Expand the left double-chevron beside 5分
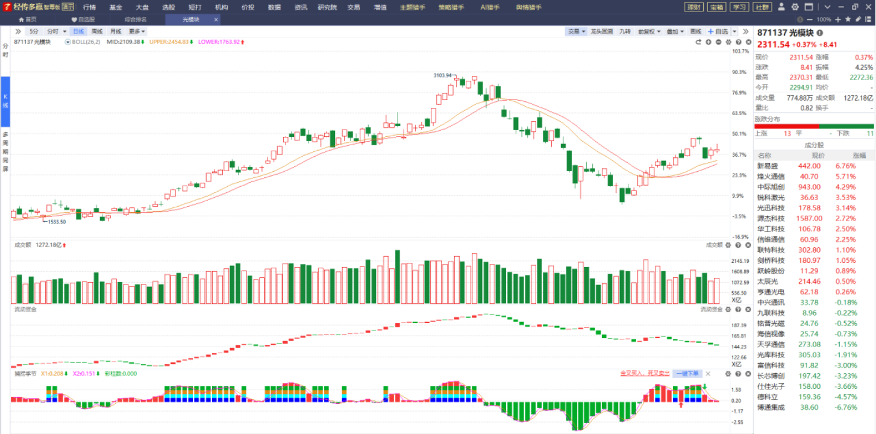The height and width of the screenshot is (434, 876). (18, 31)
